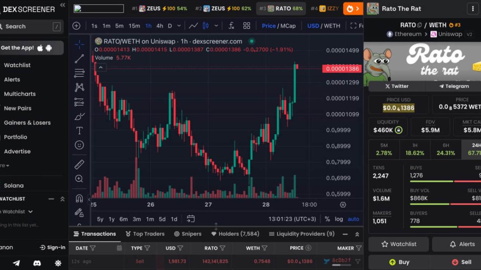481x270 pixels.
Task: Filter the TYPE column in transactions
Action: pos(147,248)
